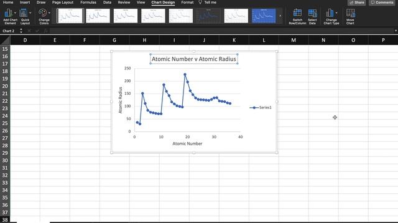Click the Share button

click(x=356, y=2)
